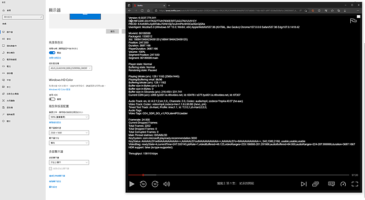Open a new tab in Edge
Screen dimensions: 365x200
click(x=169, y=6)
